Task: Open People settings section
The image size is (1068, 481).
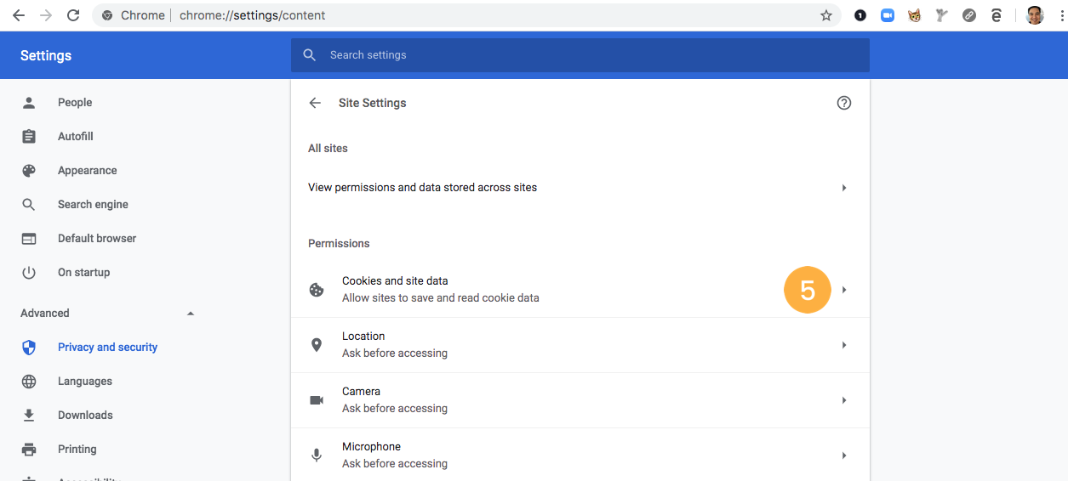Action: pyautogui.click(x=75, y=102)
